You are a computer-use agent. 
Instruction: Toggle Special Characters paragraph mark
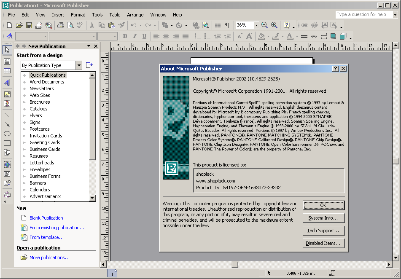[x=227, y=25]
